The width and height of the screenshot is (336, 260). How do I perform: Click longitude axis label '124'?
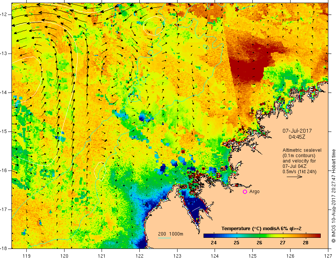point(215,256)
